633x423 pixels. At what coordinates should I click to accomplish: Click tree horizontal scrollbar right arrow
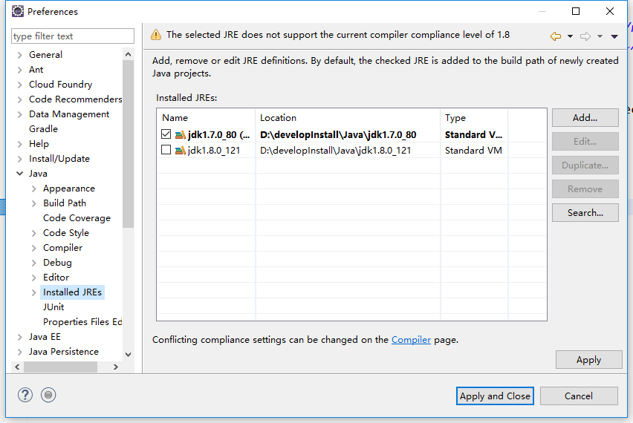pos(116,367)
